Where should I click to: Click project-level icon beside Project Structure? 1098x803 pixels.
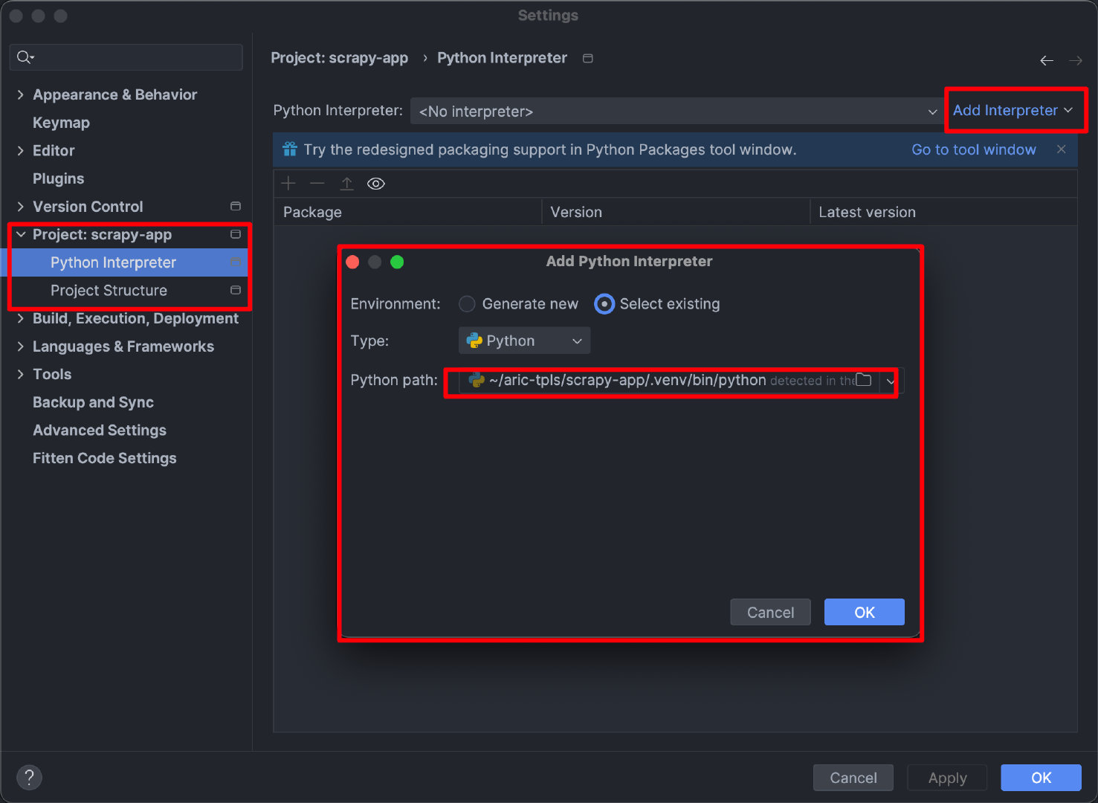pyautogui.click(x=236, y=290)
